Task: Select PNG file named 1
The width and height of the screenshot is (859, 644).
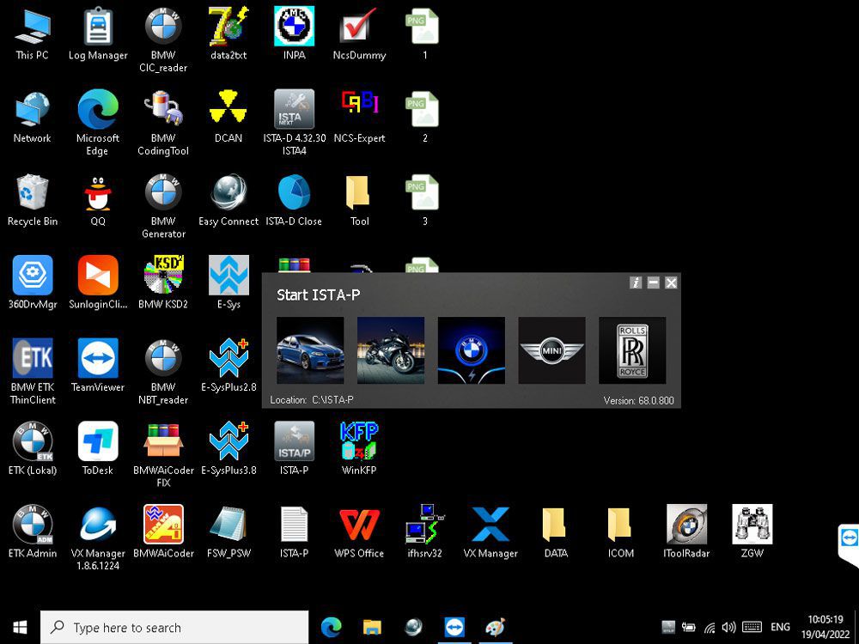Action: [x=424, y=34]
